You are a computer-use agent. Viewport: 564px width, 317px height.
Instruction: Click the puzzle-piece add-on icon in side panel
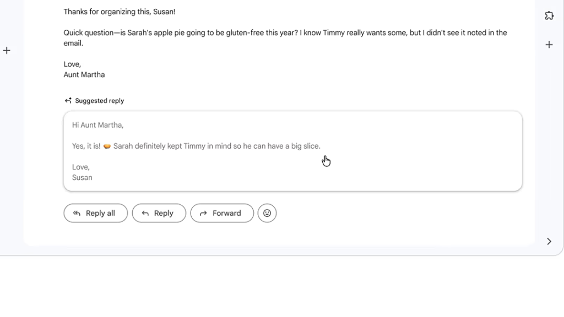[x=549, y=15]
